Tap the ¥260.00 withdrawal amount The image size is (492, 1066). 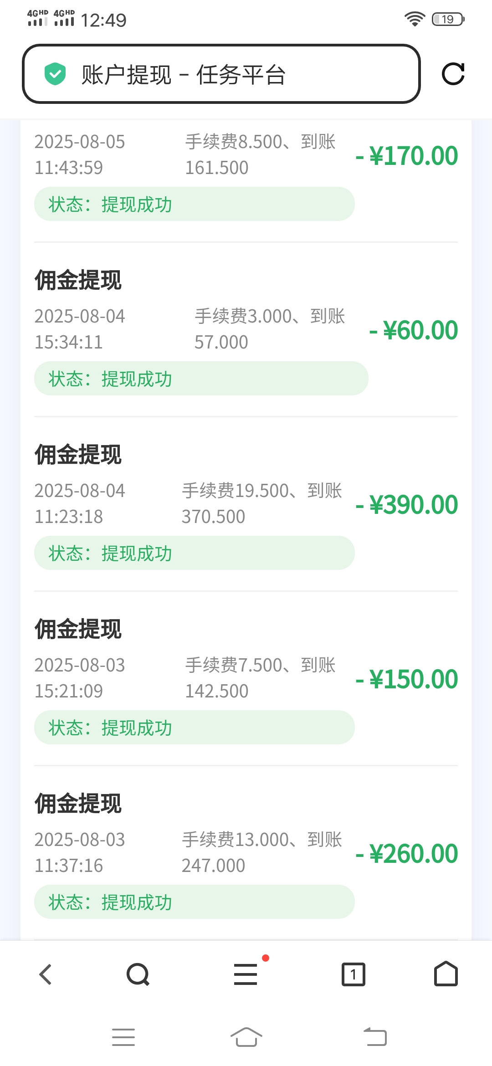point(407,854)
